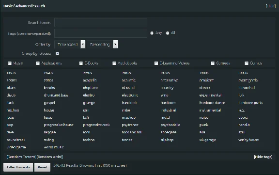This screenshot has height=175, width=279.
Task: Pick the industrial tag
Action: click(x=168, y=110)
